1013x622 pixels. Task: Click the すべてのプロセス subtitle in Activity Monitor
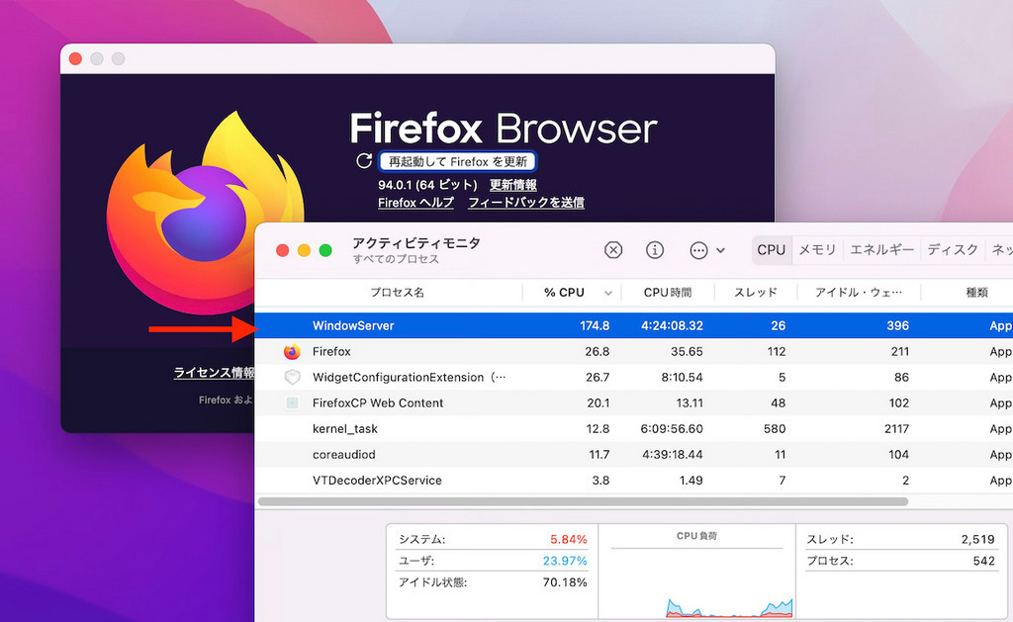(x=396, y=259)
